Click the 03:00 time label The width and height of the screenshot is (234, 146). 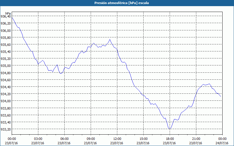point(38,139)
